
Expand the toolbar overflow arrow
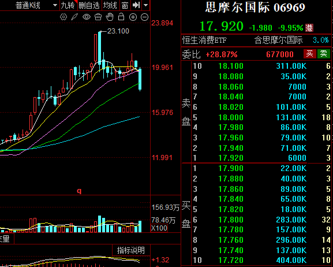coord(145,5)
